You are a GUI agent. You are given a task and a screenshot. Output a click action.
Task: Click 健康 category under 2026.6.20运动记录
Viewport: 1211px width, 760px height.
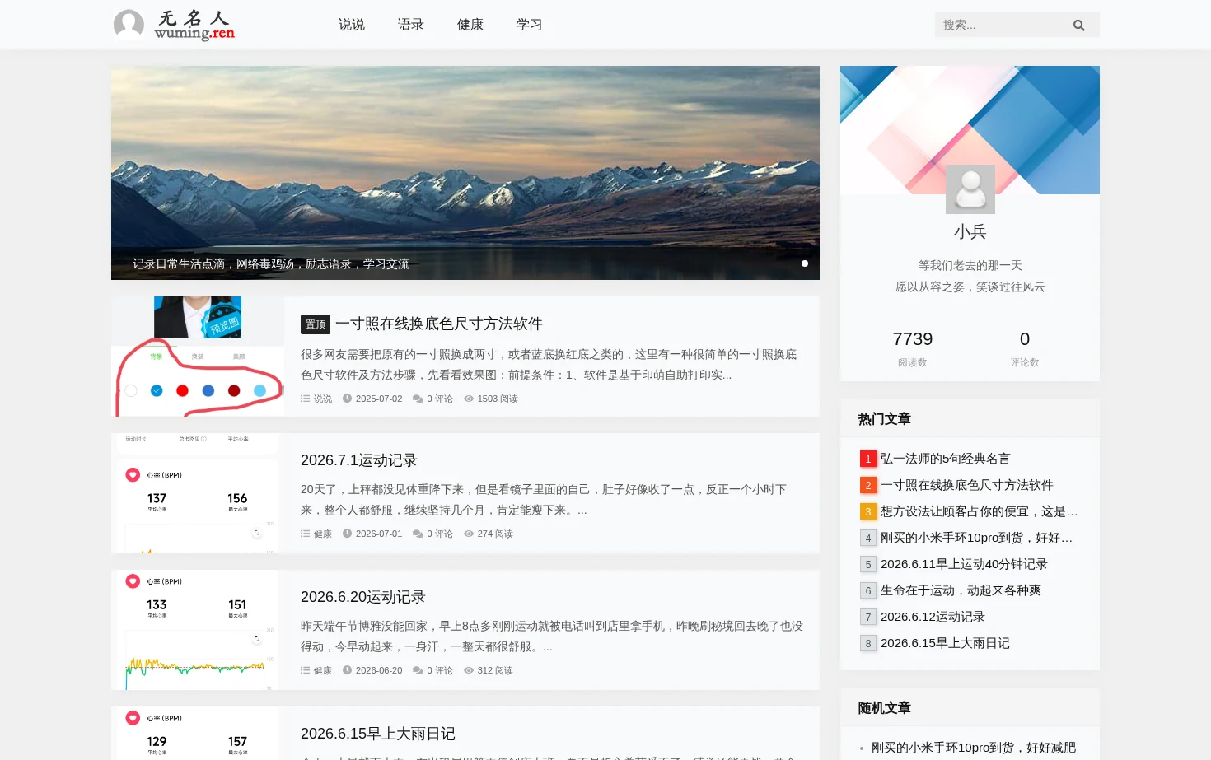point(323,670)
